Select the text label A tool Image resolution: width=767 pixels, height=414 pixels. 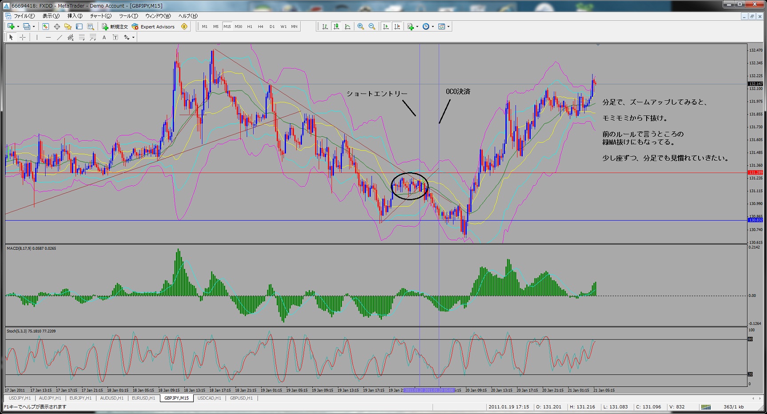pos(104,38)
